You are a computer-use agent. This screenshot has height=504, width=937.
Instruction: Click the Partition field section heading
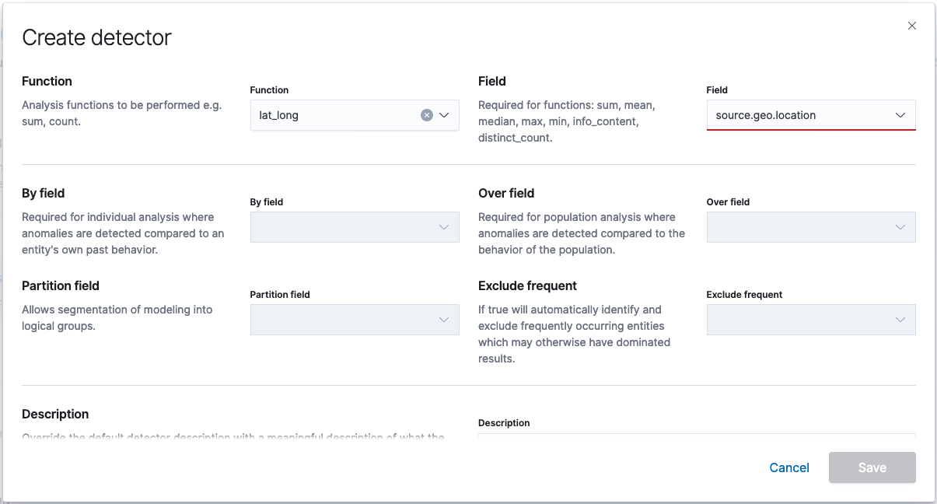click(61, 285)
